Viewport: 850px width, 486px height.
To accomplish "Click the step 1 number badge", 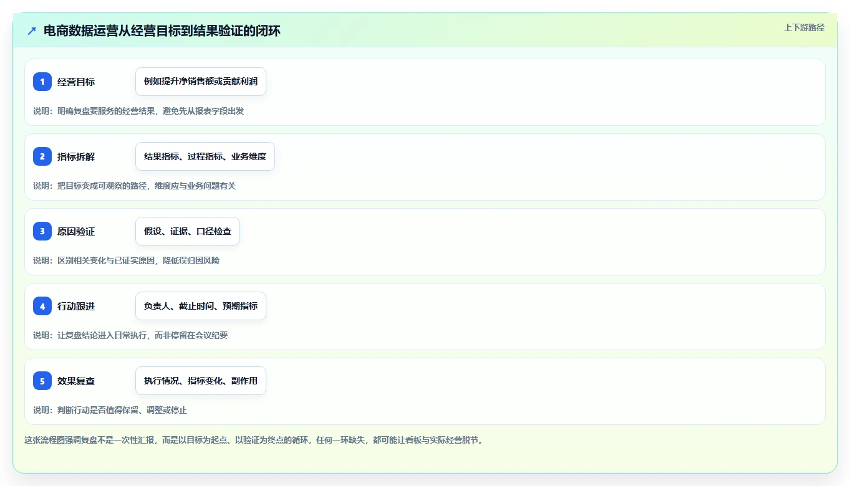I will click(42, 82).
